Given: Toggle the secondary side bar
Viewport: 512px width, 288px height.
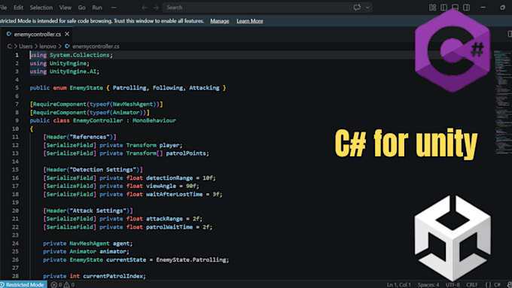Looking at the screenshot, I should click(467, 8).
